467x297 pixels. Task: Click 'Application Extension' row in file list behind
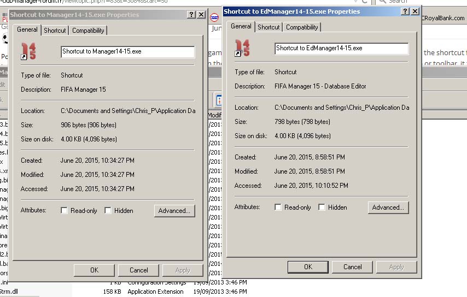click(x=155, y=292)
